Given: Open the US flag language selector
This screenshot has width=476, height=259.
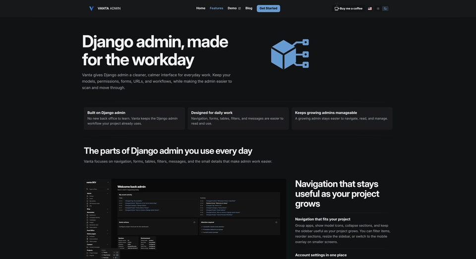Looking at the screenshot, I should tap(370, 8).
